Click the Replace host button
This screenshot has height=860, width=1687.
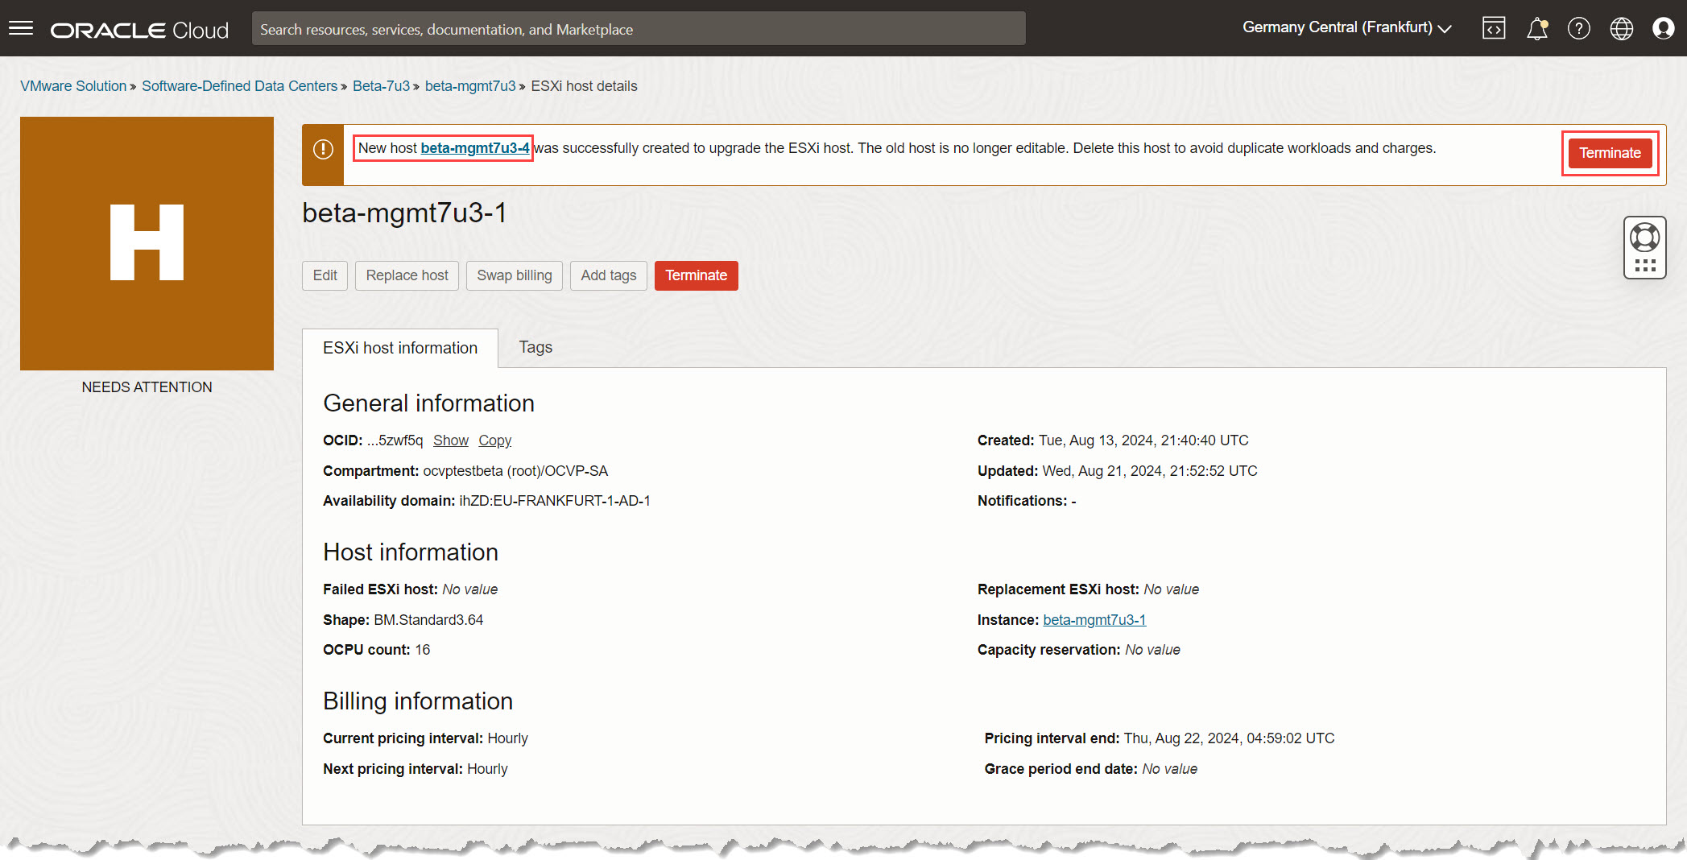407,275
